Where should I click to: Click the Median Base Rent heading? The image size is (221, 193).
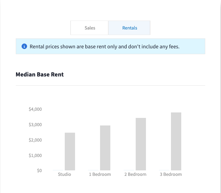point(40,74)
